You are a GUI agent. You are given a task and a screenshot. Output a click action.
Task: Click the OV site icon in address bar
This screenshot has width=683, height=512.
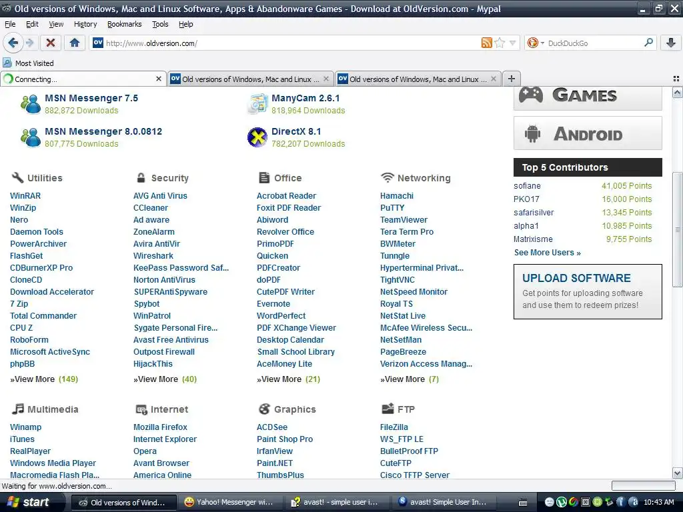pos(98,43)
